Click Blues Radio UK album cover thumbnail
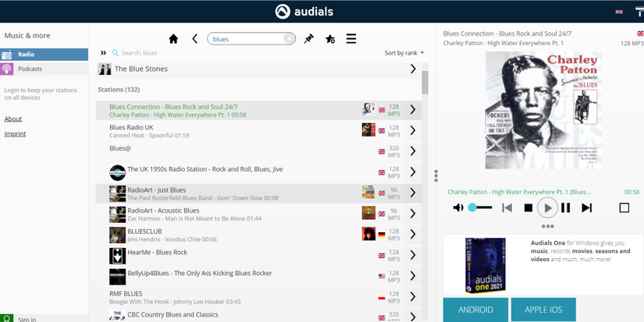The image size is (644, 322). coord(368,129)
